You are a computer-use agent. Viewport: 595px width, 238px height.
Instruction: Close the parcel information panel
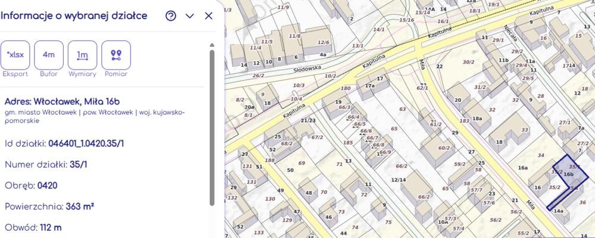point(208,16)
